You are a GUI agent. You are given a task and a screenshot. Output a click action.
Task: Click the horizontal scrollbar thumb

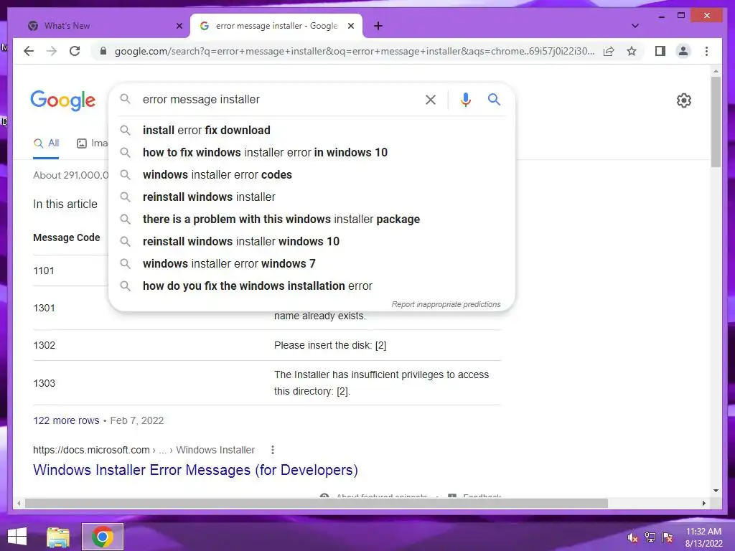click(317, 503)
